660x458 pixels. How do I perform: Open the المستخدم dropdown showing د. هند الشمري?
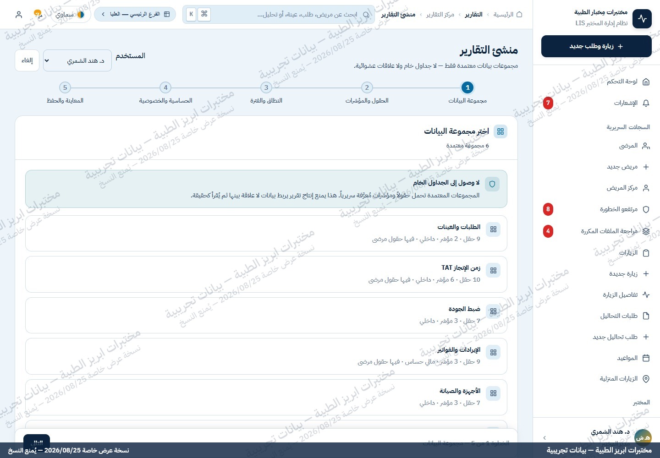pyautogui.click(x=77, y=60)
